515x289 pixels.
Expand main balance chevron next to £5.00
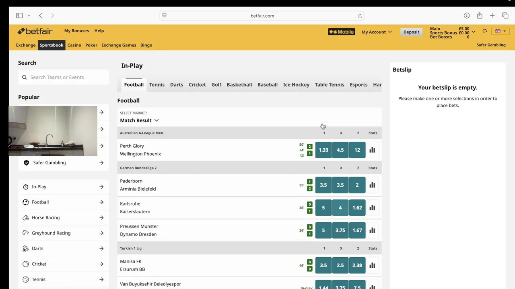tap(474, 31)
